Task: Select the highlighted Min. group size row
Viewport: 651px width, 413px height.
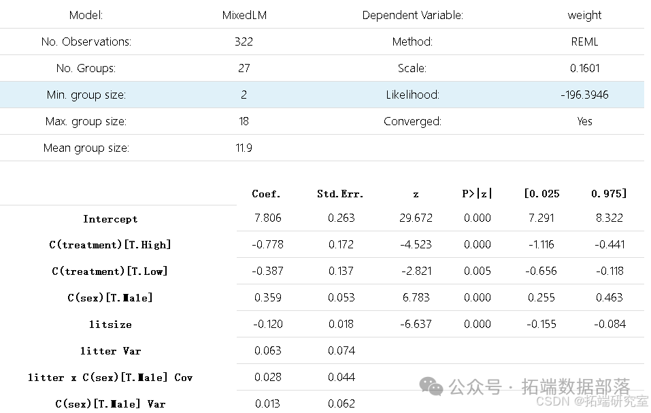Action: click(x=322, y=95)
